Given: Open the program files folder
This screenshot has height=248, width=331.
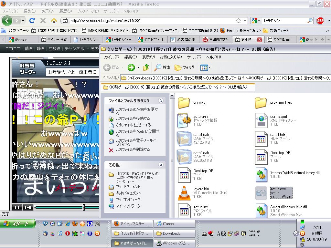Looking at the screenshot, I should (x=273, y=102).
